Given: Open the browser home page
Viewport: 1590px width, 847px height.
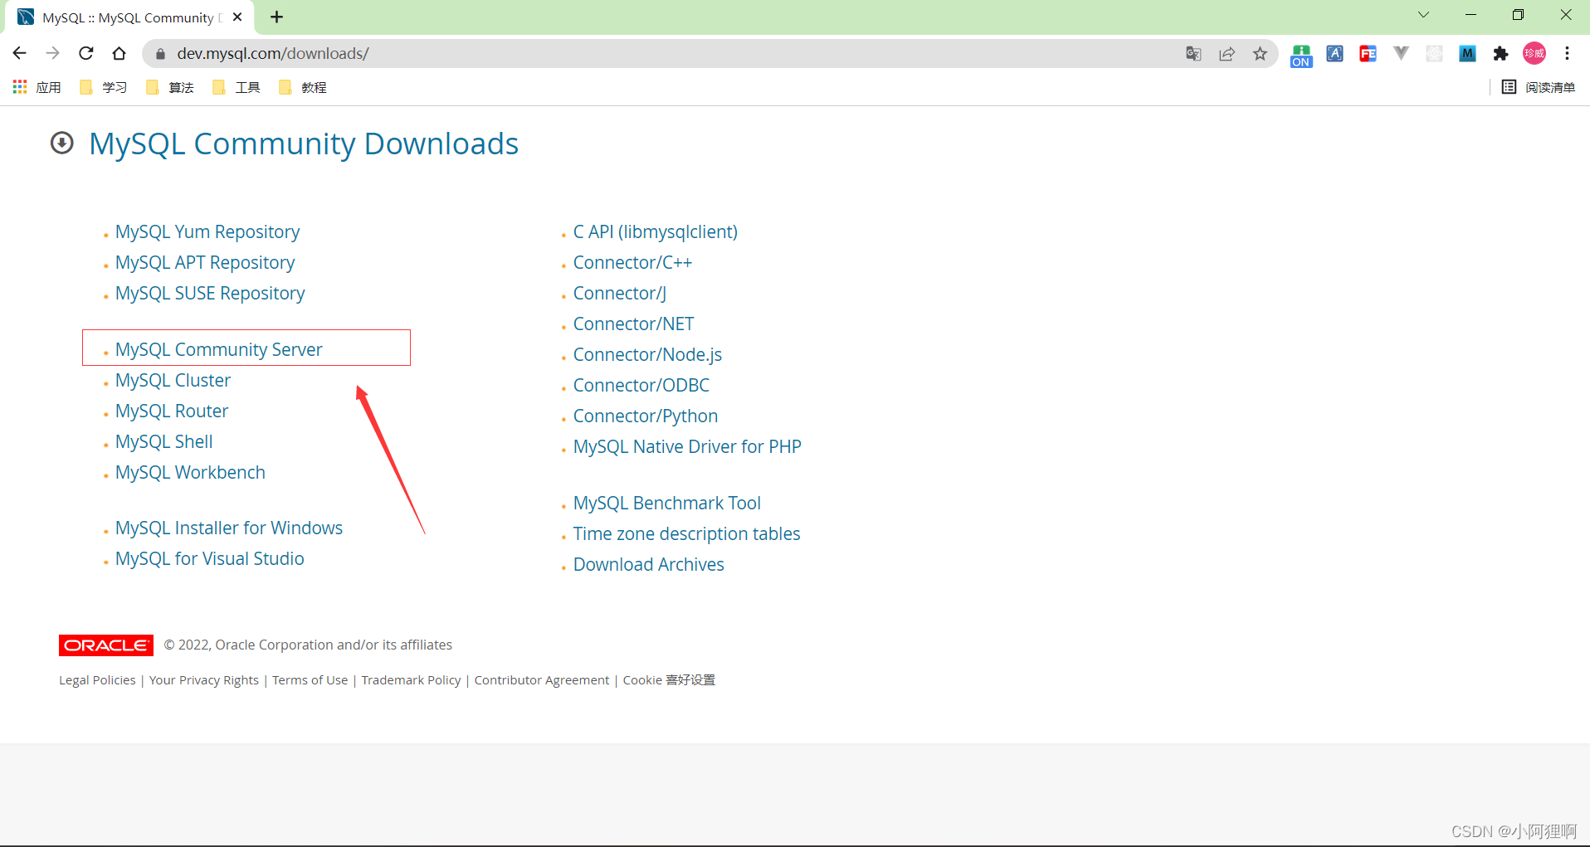Looking at the screenshot, I should [x=119, y=53].
